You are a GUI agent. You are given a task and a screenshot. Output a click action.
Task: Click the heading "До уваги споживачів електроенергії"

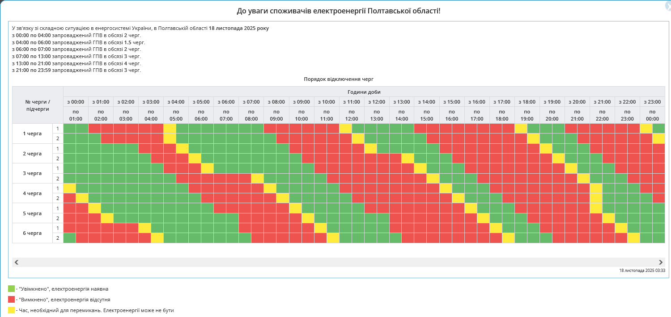pyautogui.click(x=338, y=10)
